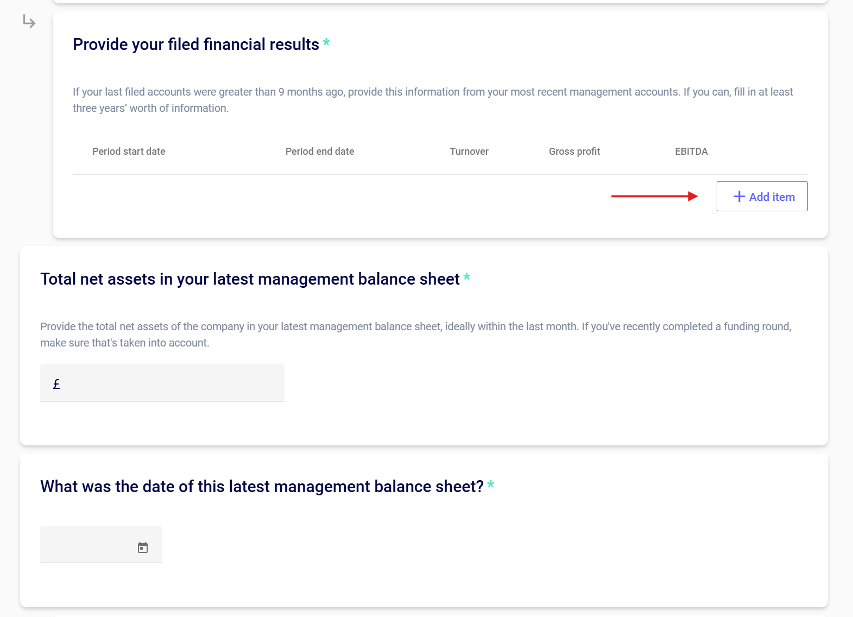The image size is (853, 617).
Task: Click the Turnover column header
Action: (469, 152)
